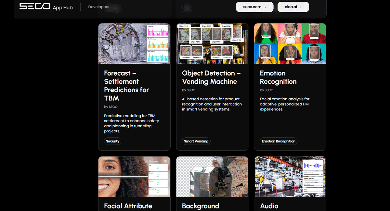Click the 'by SECO' link under Emotion Recognition
The width and height of the screenshot is (390, 211).
(x=266, y=90)
